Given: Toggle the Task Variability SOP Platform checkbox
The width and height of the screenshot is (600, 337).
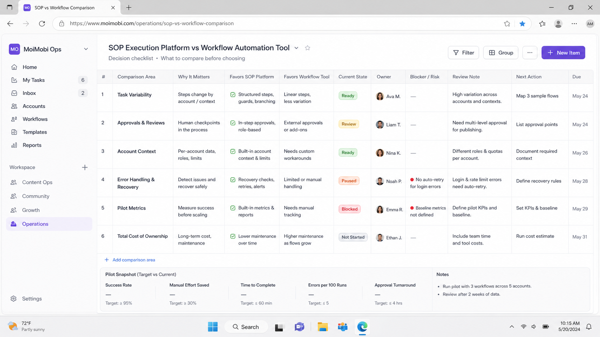Looking at the screenshot, I should click(233, 95).
